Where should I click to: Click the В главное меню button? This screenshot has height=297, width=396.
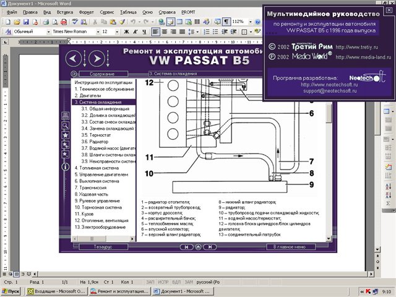291,247
